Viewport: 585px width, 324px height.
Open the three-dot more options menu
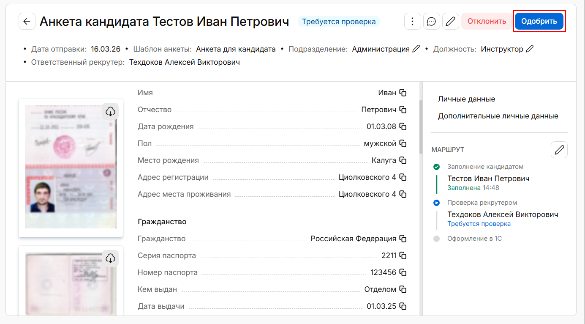pyautogui.click(x=412, y=21)
